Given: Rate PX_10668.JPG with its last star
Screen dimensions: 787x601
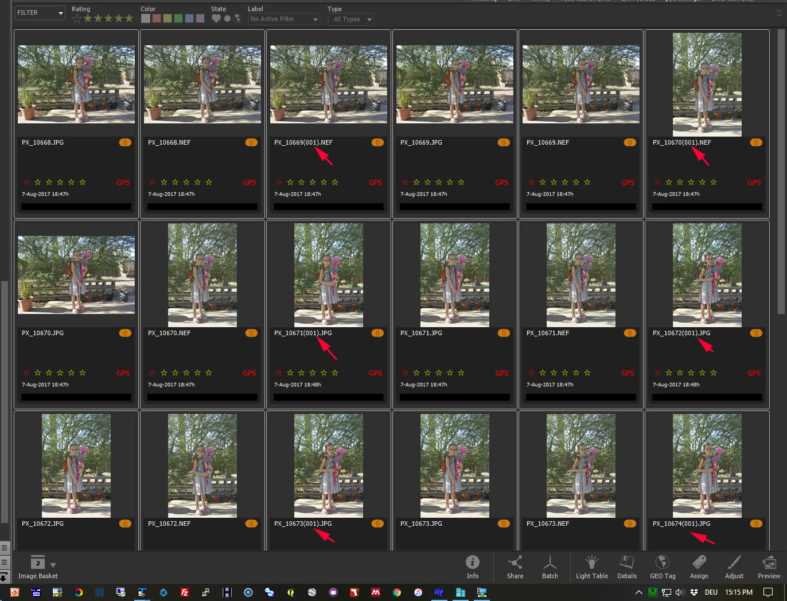Looking at the screenshot, I should (83, 183).
